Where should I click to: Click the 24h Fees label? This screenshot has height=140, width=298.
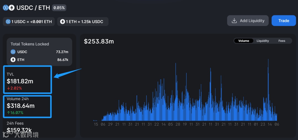pos(15,123)
